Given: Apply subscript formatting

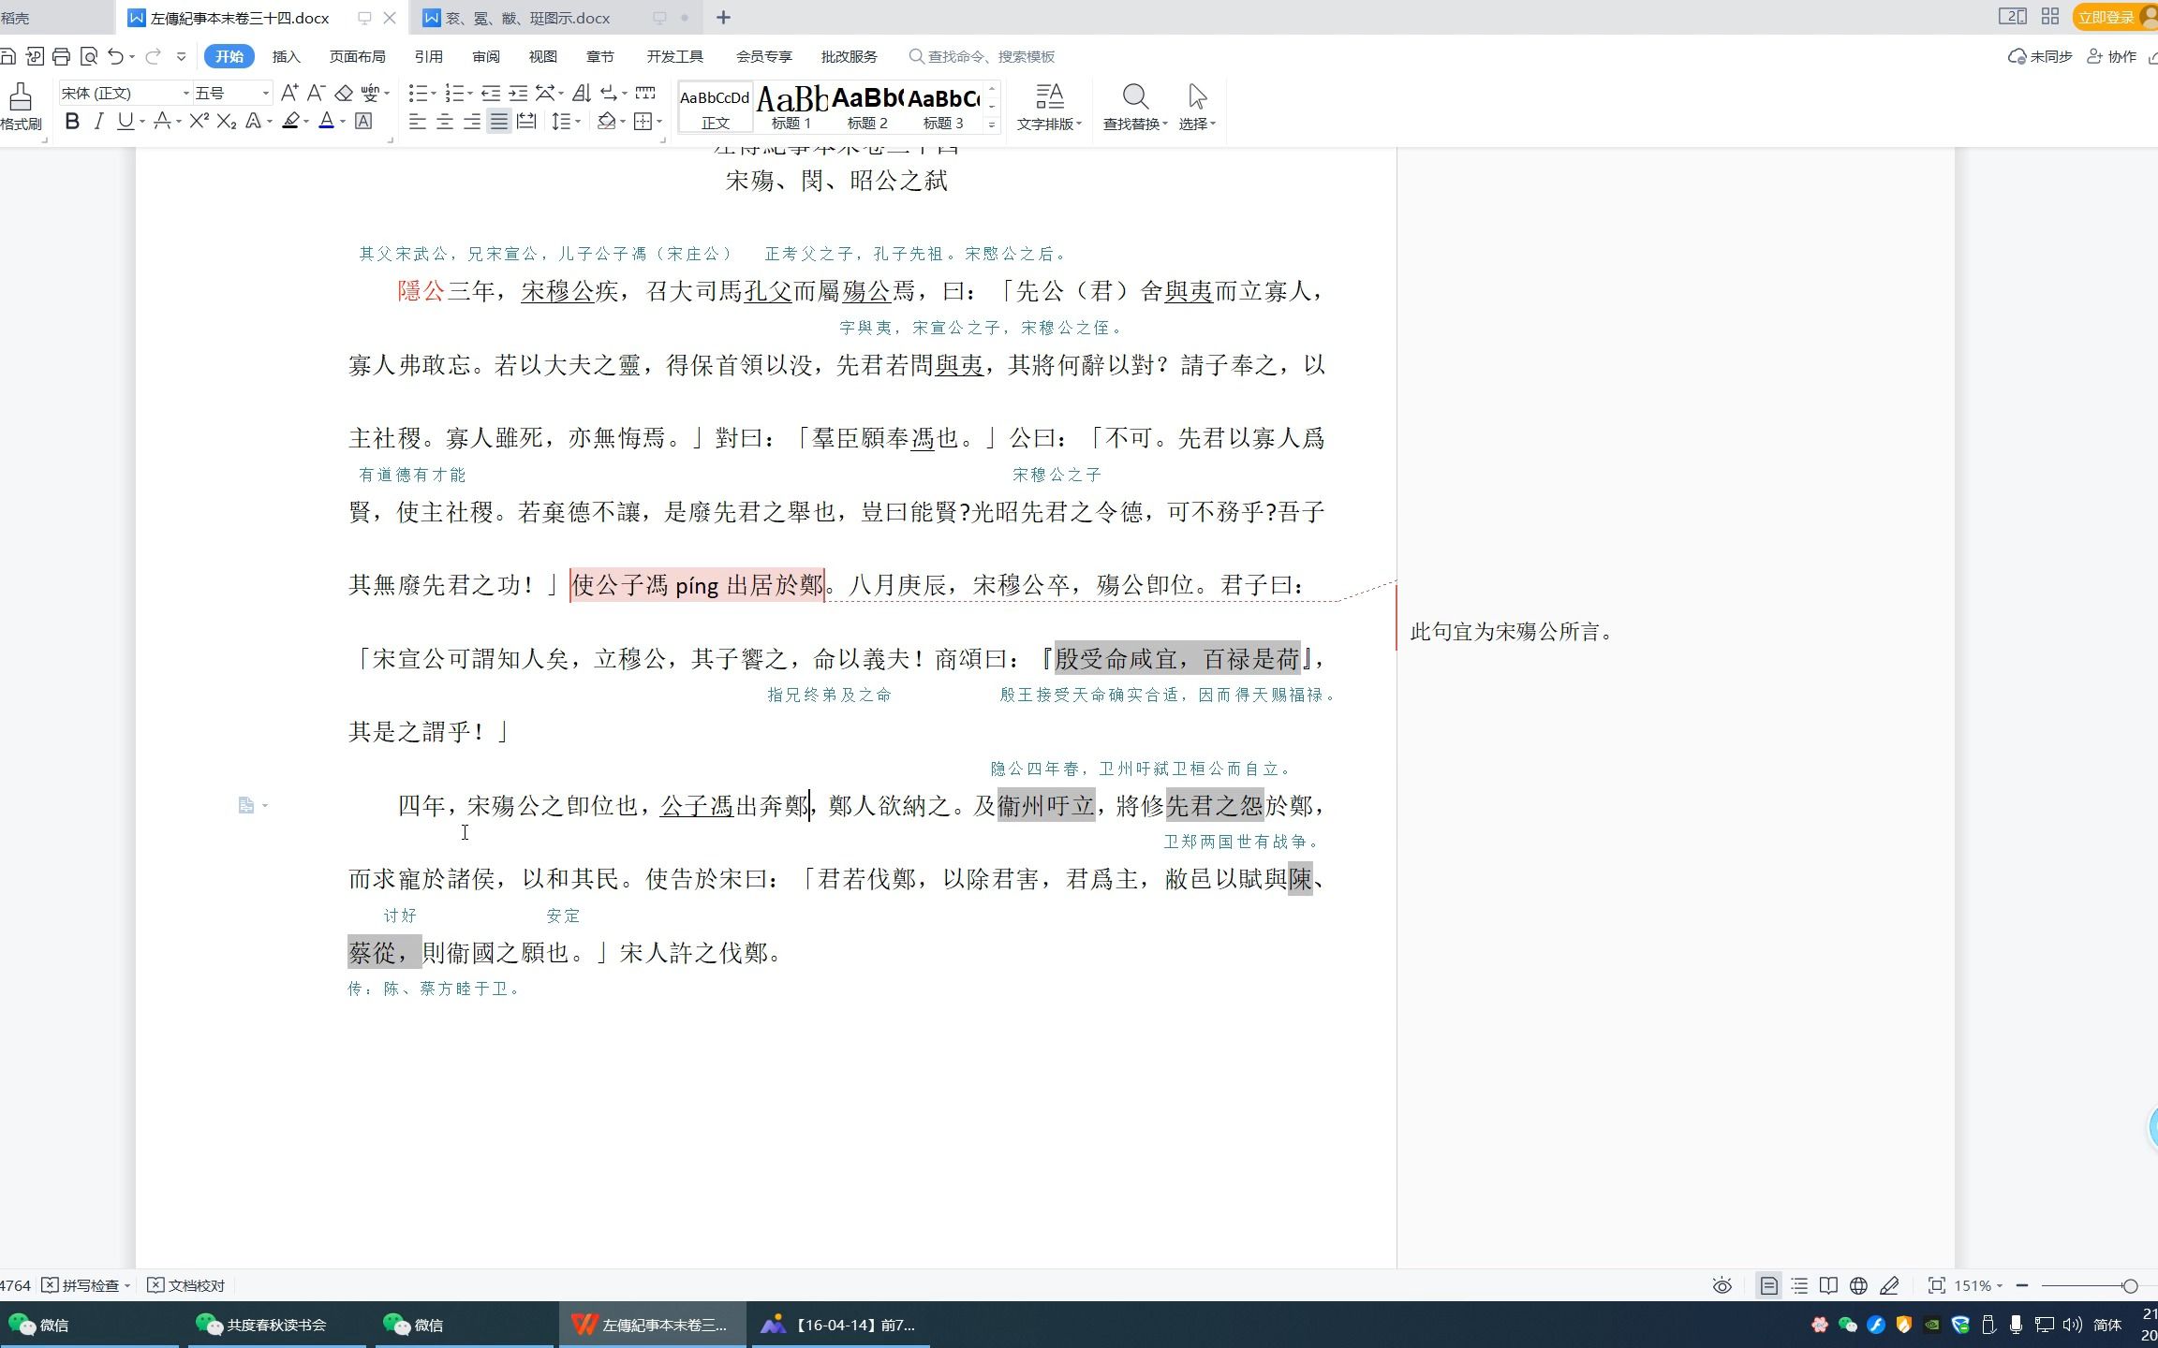Looking at the screenshot, I should [x=226, y=121].
